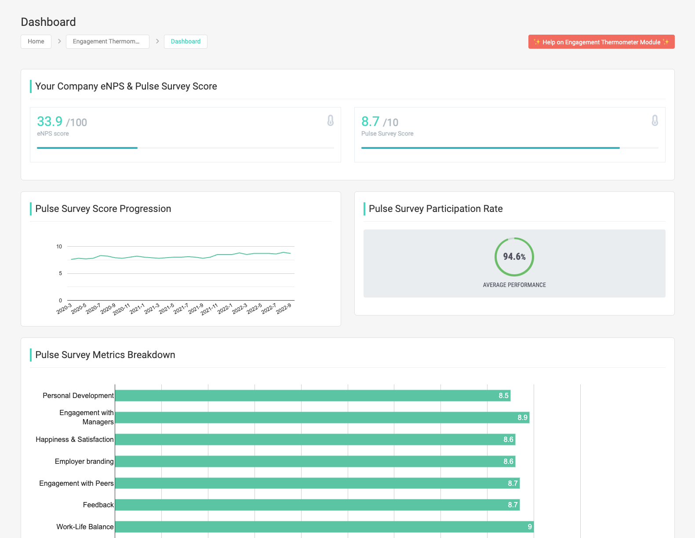The image size is (695, 538).
Task: Click the Engagement with Peers bar
Action: [x=317, y=483]
